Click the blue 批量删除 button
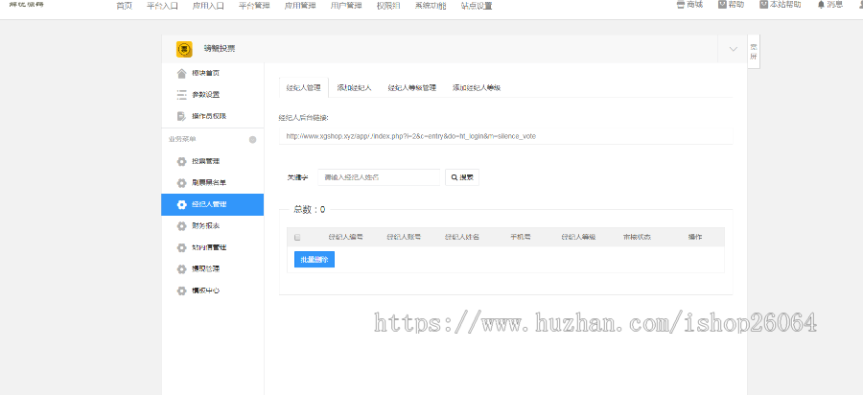Viewport: 863px width, 395px height. [315, 260]
